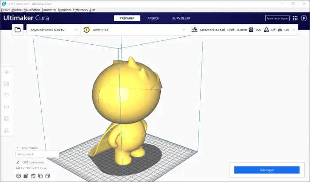
Task: Minimize the Cura window
Action: coord(283,4)
